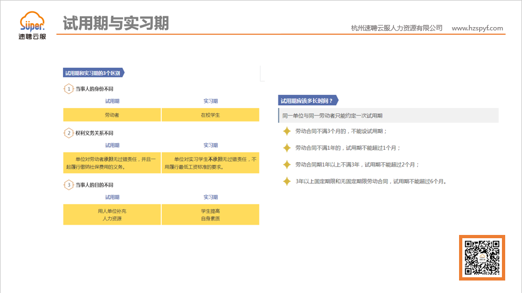Click the Super 速聘云服 cloud logo
522x293 pixels.
(x=32, y=27)
